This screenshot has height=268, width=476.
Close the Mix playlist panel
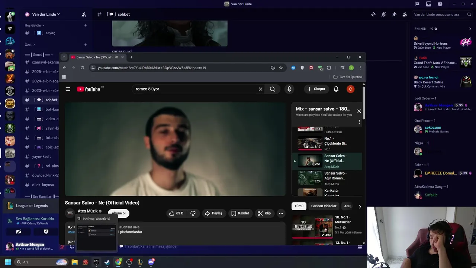point(359,111)
